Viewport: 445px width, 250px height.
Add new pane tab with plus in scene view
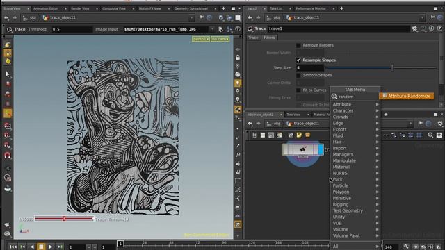(x=223, y=8)
